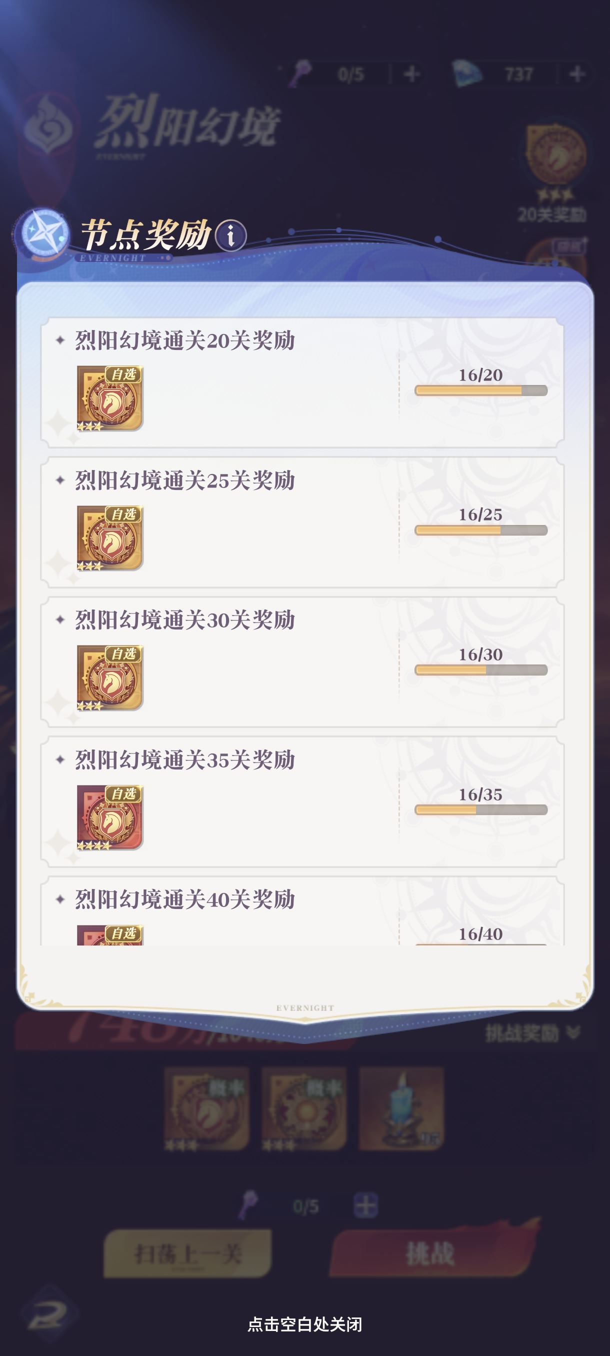The height and width of the screenshot is (1356, 610).
Task: Click the 16/35 progress bar
Action: 481,809
